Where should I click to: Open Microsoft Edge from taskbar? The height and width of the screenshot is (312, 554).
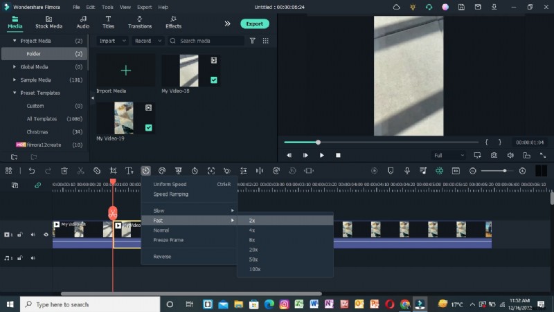pos(269,304)
